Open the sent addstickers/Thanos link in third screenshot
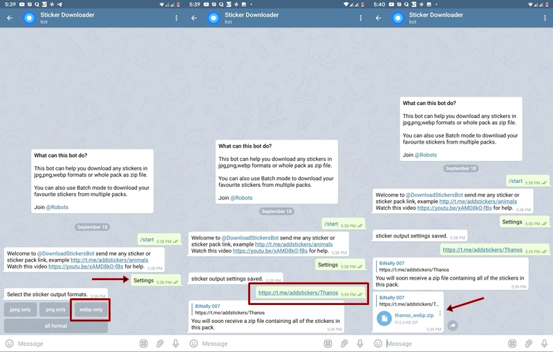The width and height of the screenshot is (553, 352). click(x=482, y=250)
